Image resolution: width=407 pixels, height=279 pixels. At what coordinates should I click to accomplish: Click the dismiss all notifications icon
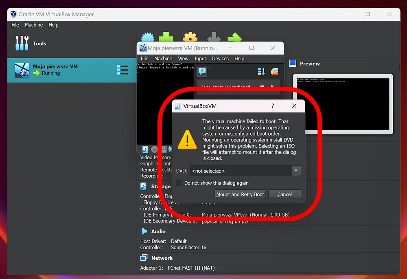(275, 72)
